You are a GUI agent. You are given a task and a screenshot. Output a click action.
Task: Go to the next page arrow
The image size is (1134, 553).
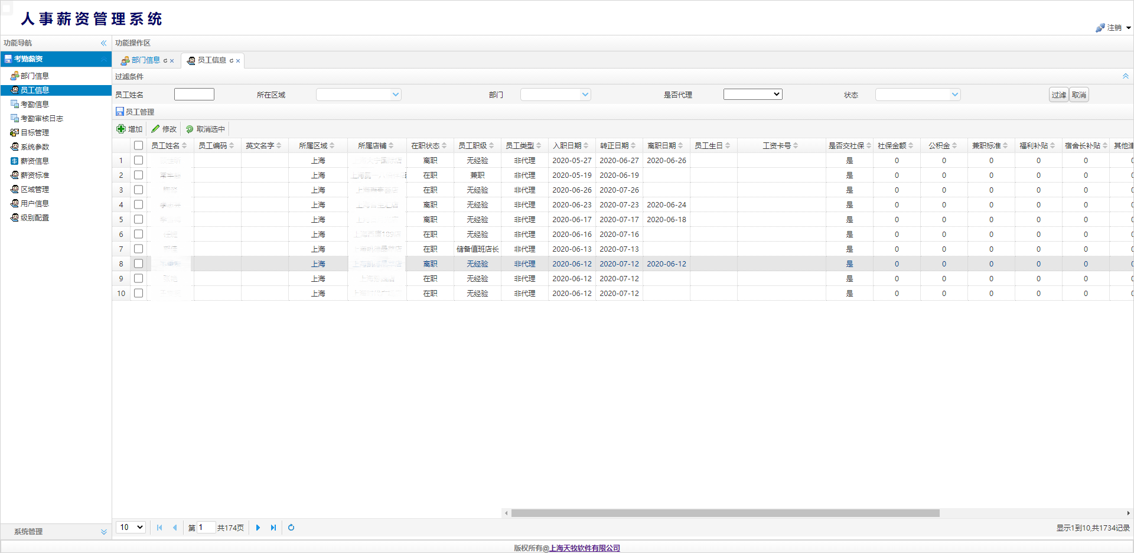(x=258, y=528)
